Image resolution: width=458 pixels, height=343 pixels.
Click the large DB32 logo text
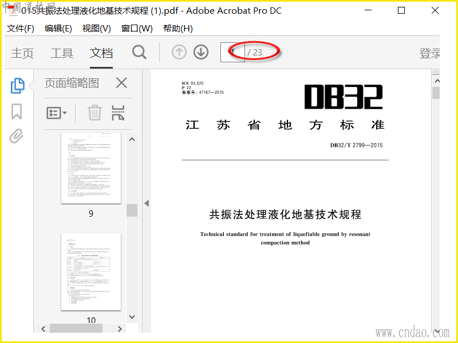click(x=343, y=97)
